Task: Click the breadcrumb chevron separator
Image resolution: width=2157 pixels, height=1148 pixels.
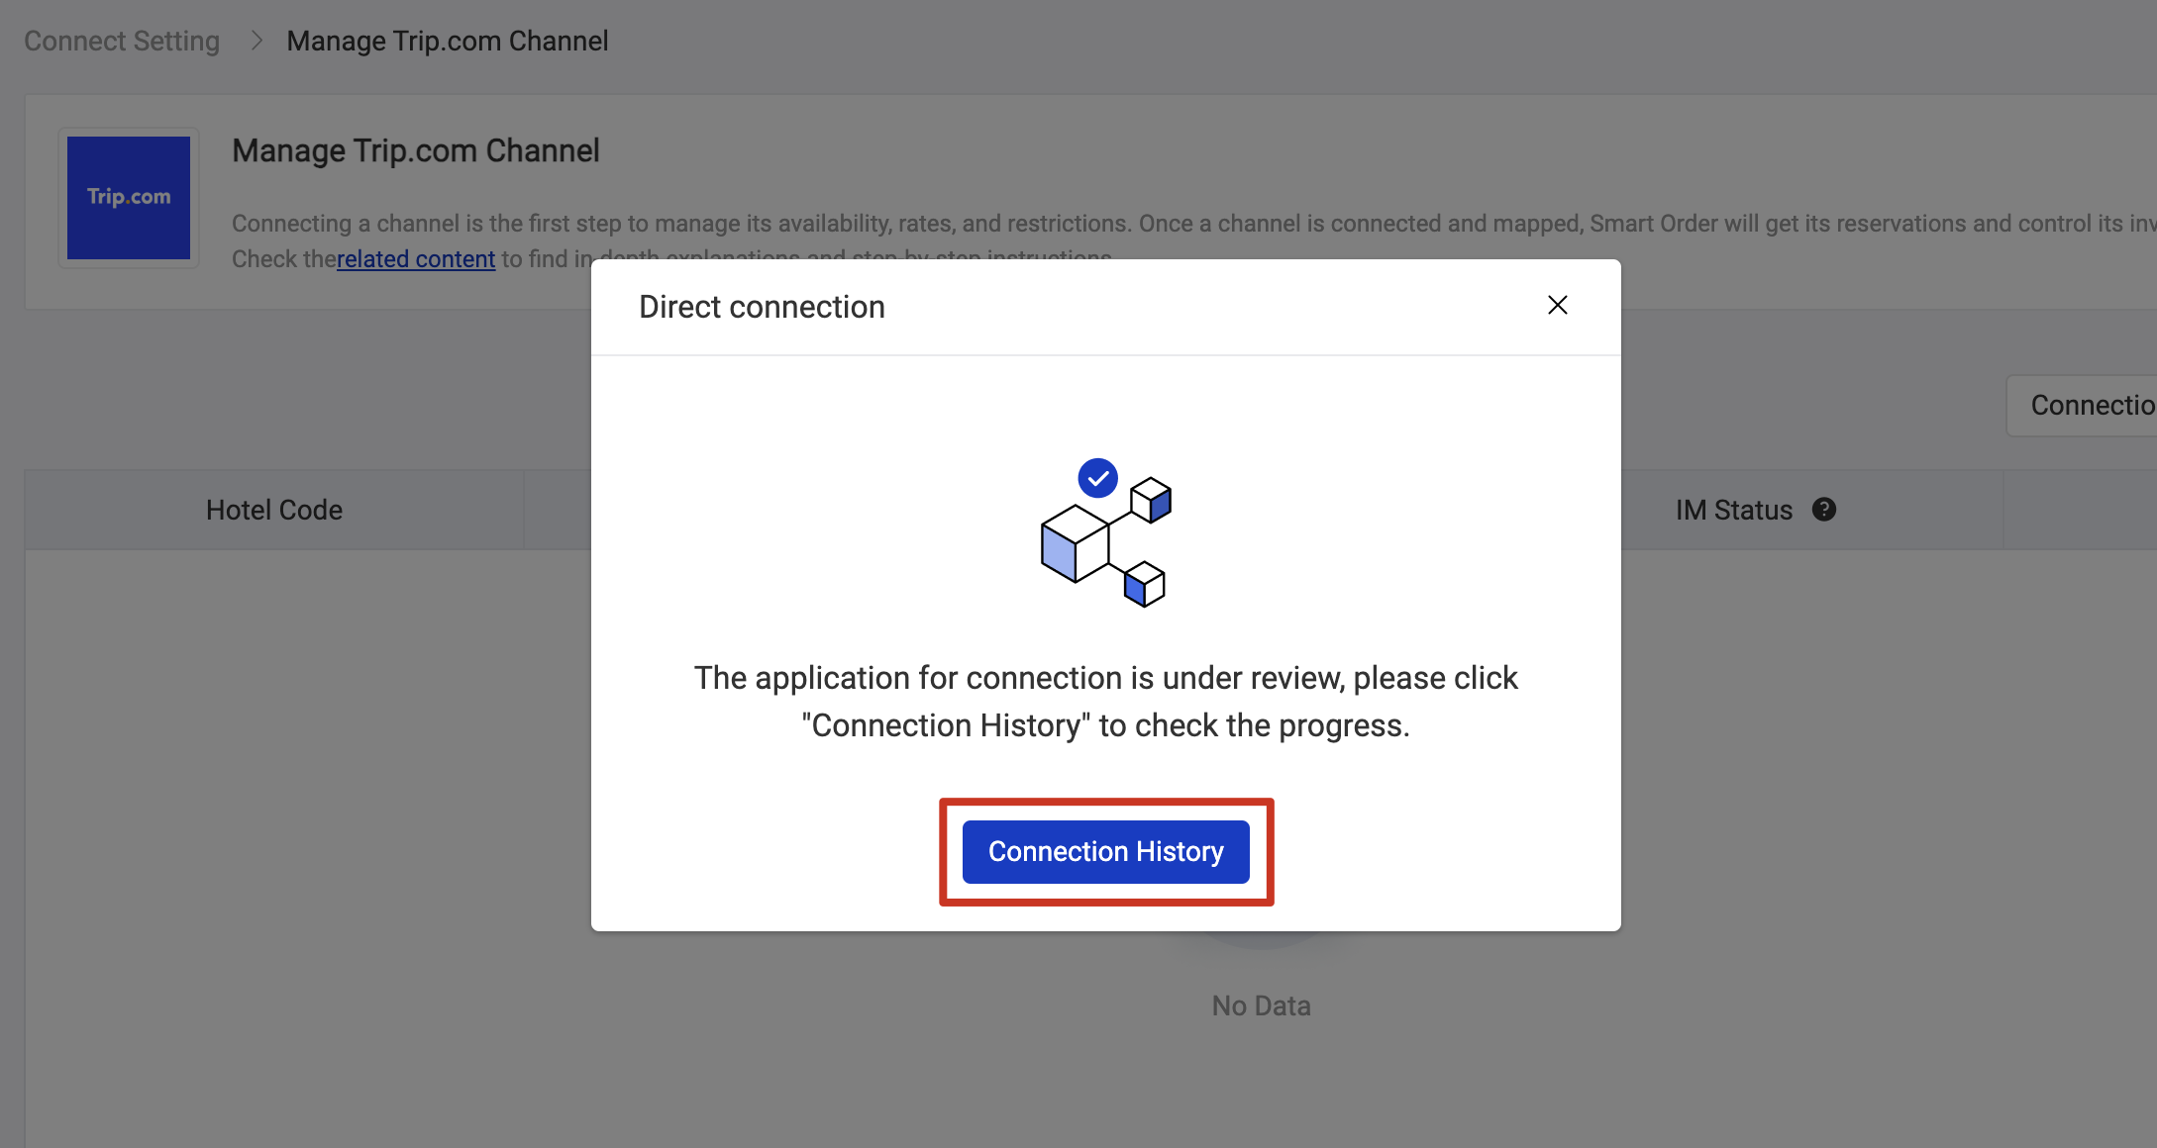Action: tap(256, 40)
